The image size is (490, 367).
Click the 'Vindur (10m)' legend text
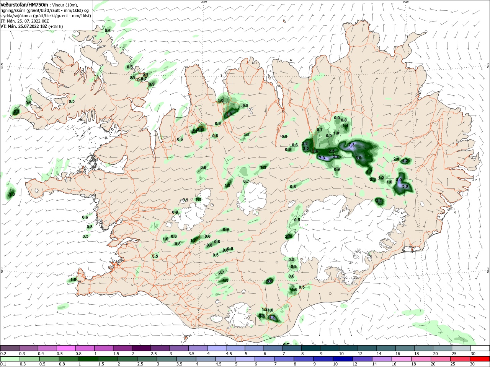click(x=65, y=5)
